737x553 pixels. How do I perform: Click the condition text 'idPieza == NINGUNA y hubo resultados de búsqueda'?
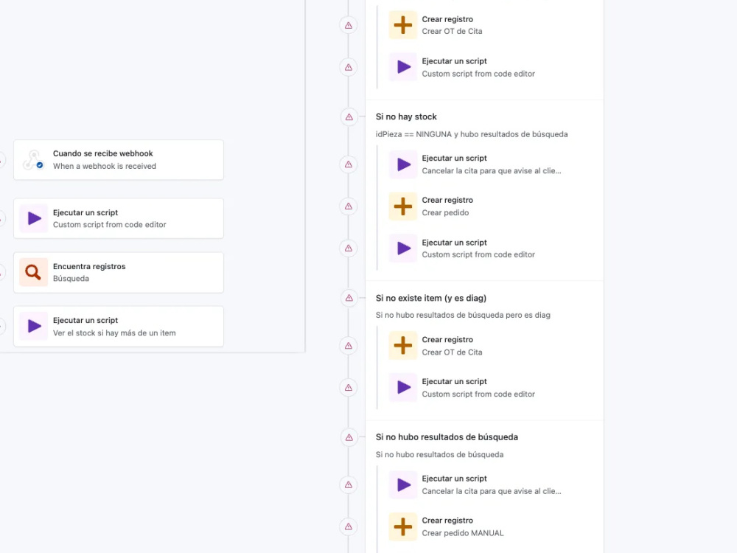coord(472,134)
